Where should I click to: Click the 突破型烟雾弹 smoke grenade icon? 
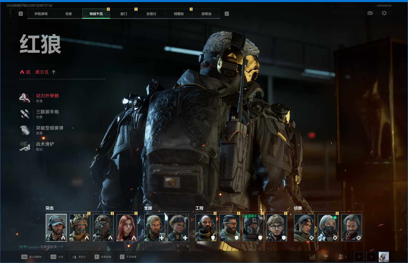pyautogui.click(x=25, y=130)
